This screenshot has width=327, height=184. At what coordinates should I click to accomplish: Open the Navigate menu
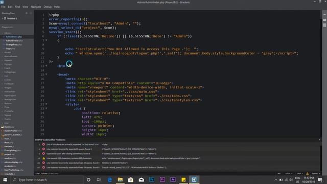pos(36,7)
